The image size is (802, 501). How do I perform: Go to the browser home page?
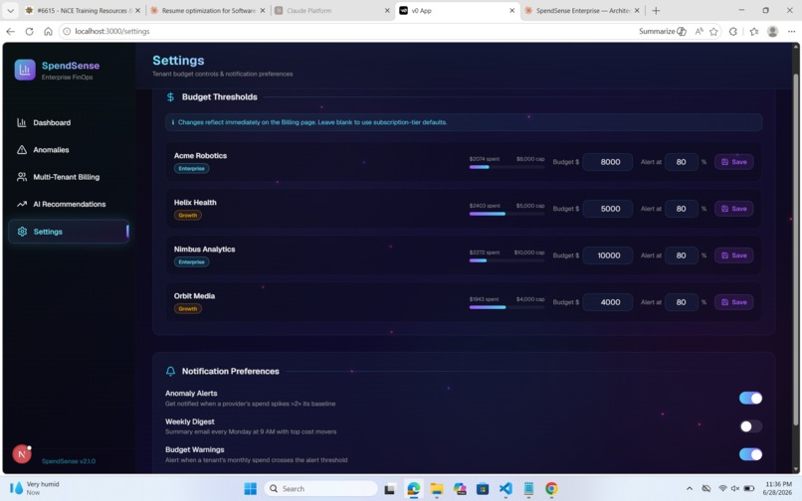(48, 32)
